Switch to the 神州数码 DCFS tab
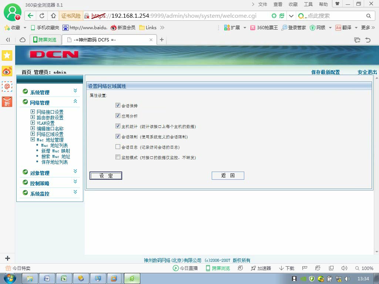This screenshot has width=379, height=284. click(109, 40)
